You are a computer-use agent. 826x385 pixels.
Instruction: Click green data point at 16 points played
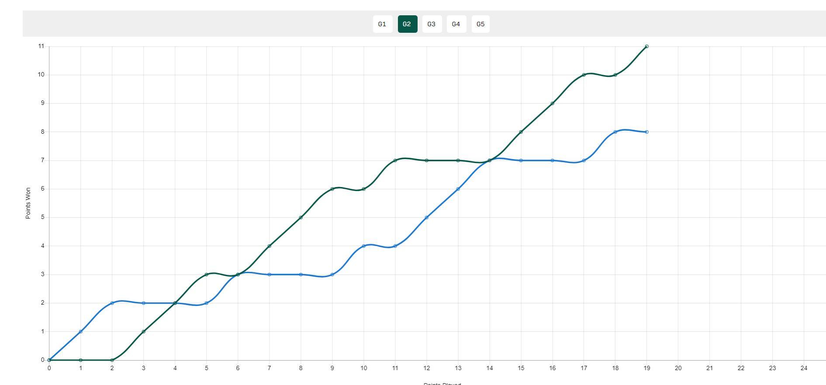tap(552, 104)
